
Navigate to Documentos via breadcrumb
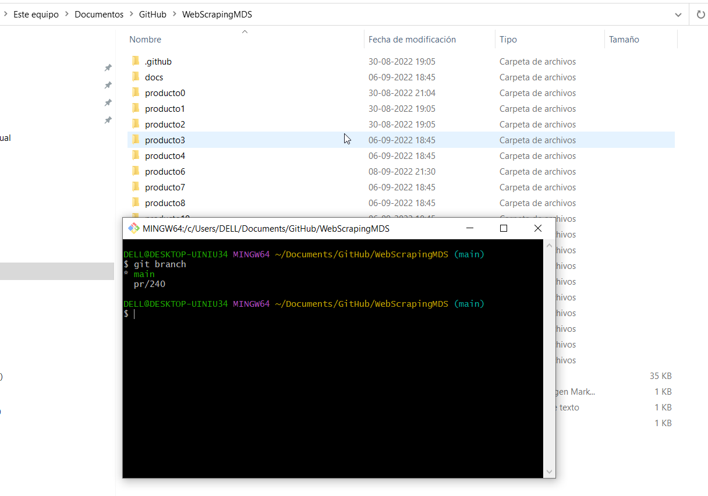[99, 14]
